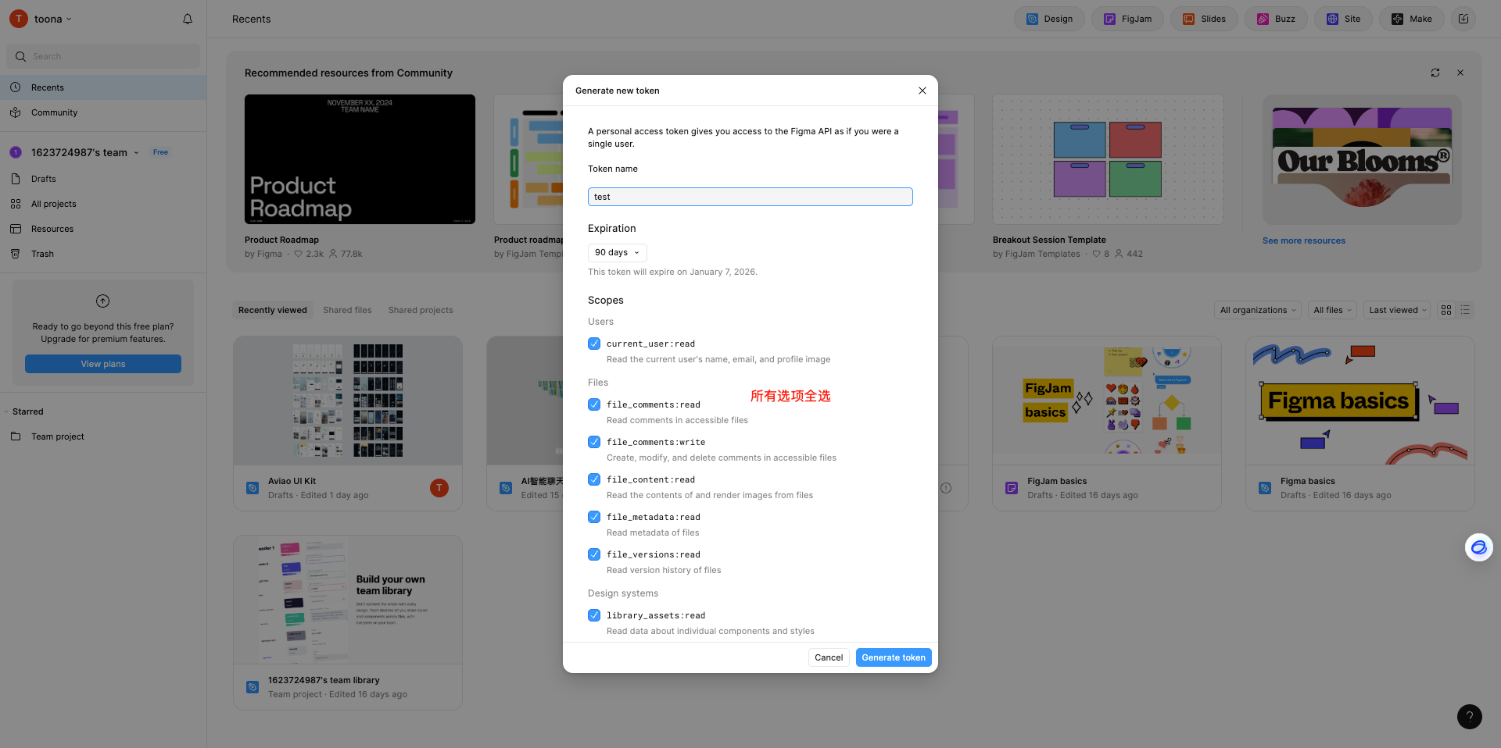The height and width of the screenshot is (748, 1501).
Task: Click the Token name input field
Action: point(750,197)
